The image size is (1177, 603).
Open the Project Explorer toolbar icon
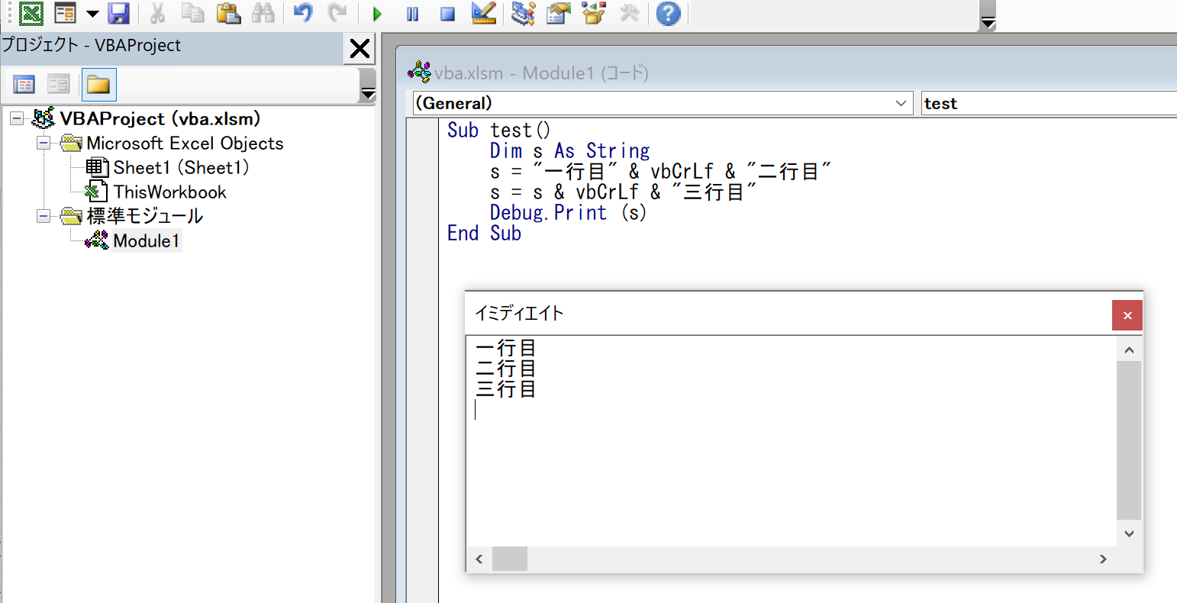click(x=523, y=13)
